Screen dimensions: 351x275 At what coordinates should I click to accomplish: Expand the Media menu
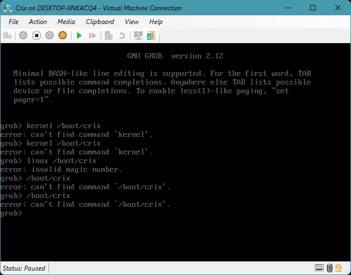click(x=66, y=22)
